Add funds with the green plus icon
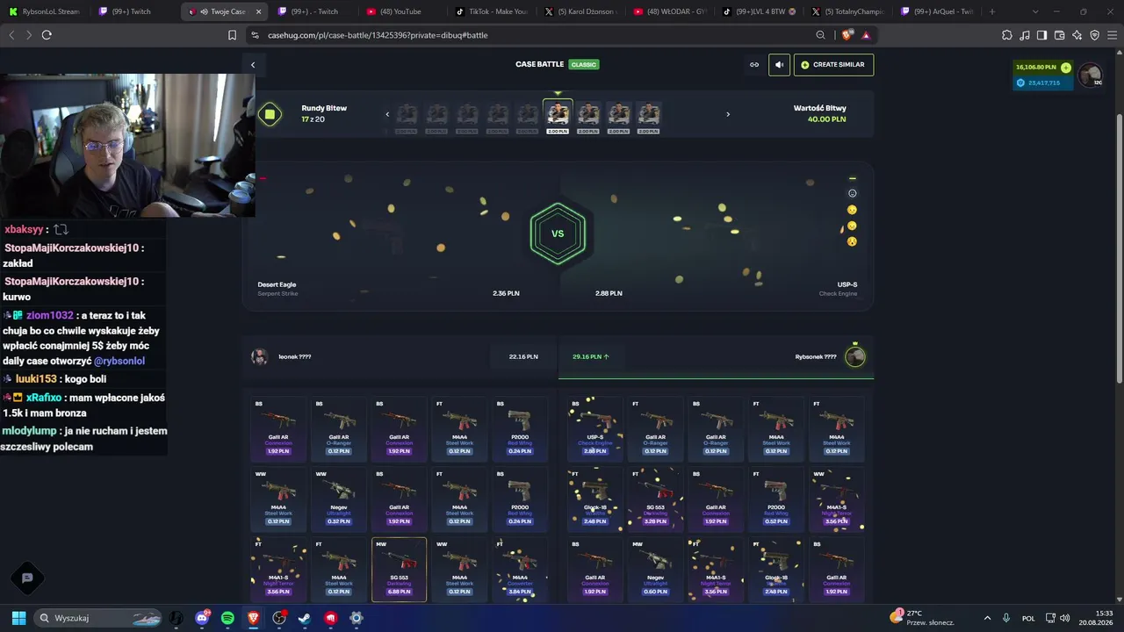1124x632 pixels. coord(1066,68)
